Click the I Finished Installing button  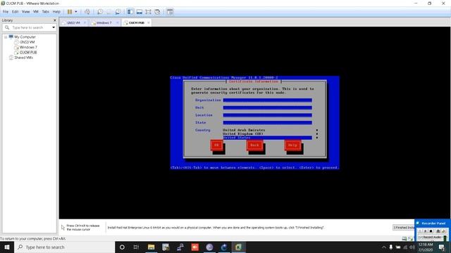[x=404, y=228]
